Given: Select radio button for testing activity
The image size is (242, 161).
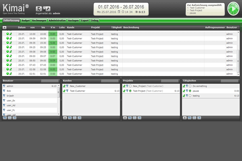Looking at the screenshot, I should pyautogui.click(x=190, y=96).
